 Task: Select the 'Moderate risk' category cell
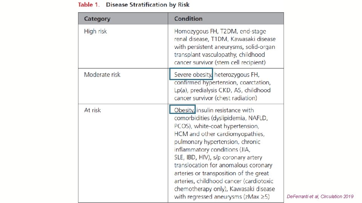(123, 86)
